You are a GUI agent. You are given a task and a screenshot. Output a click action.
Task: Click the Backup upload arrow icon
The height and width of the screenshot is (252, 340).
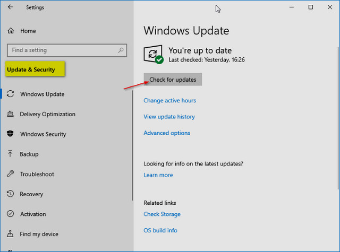[x=10, y=154]
